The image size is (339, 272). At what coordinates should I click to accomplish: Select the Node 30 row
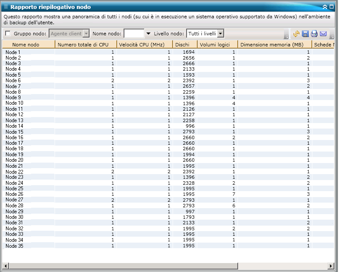168,217
